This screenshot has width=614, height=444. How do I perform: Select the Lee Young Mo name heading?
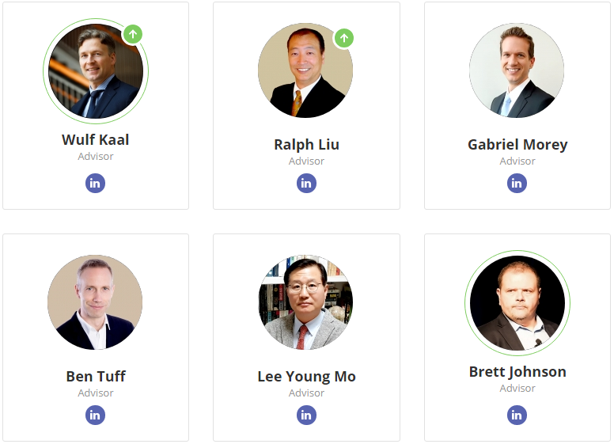[307, 377]
